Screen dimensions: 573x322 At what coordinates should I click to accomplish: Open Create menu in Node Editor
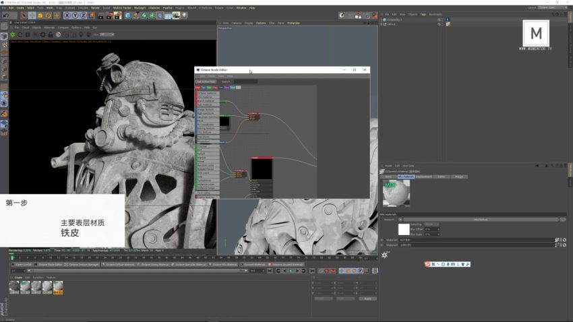212,76
